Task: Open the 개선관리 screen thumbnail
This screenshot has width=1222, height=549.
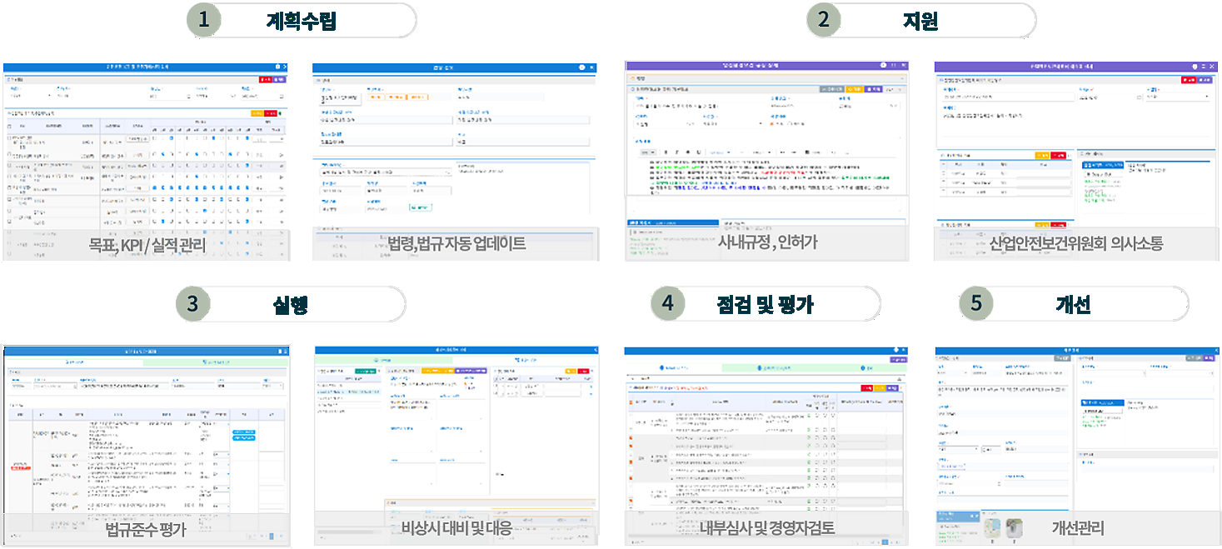Action: tap(1078, 446)
